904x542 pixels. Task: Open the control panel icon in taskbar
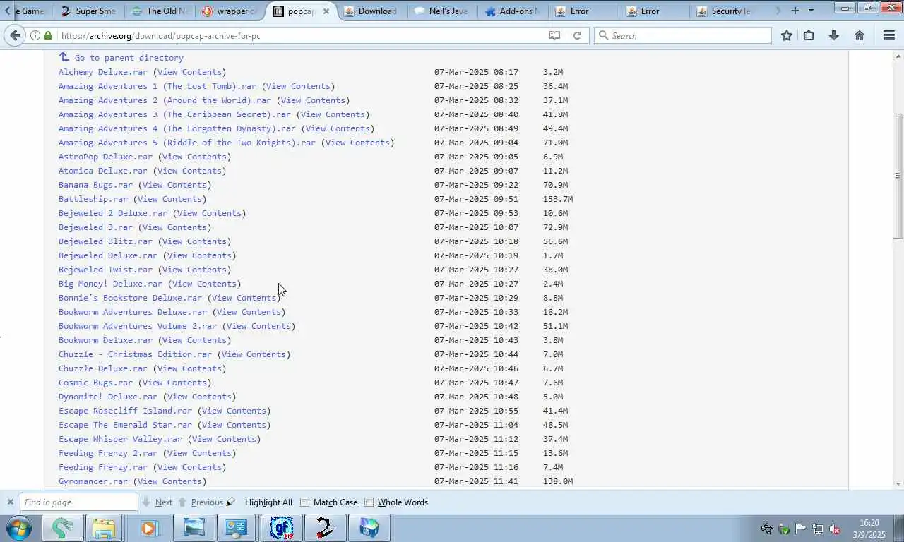click(x=236, y=528)
